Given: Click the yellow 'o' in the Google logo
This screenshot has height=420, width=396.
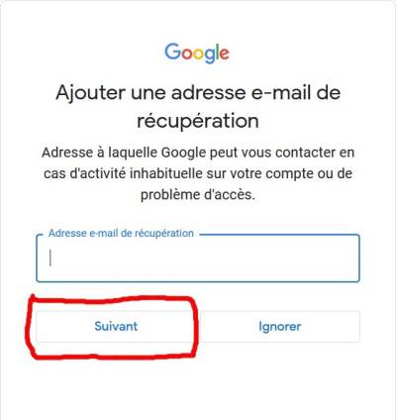Looking at the screenshot, I should tap(198, 54).
